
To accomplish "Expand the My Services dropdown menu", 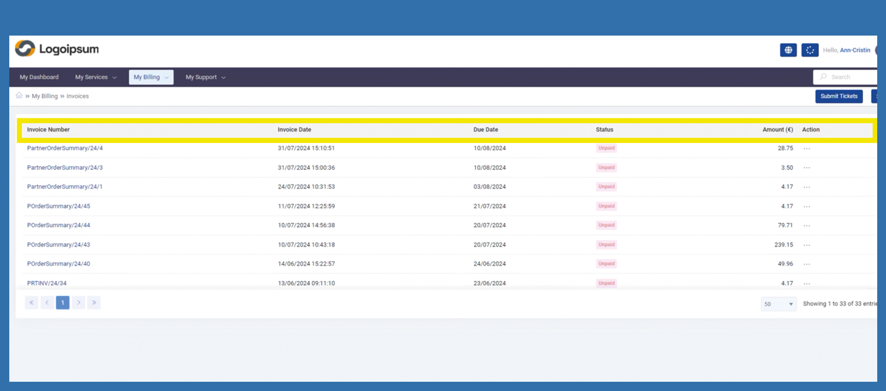I will (x=96, y=77).
